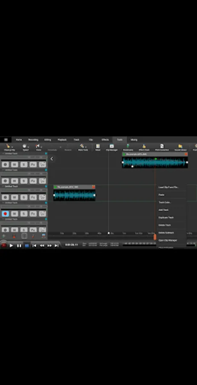Collapse the third Untitled Track header triangle
197x385 pixels.
click(x=3, y=187)
